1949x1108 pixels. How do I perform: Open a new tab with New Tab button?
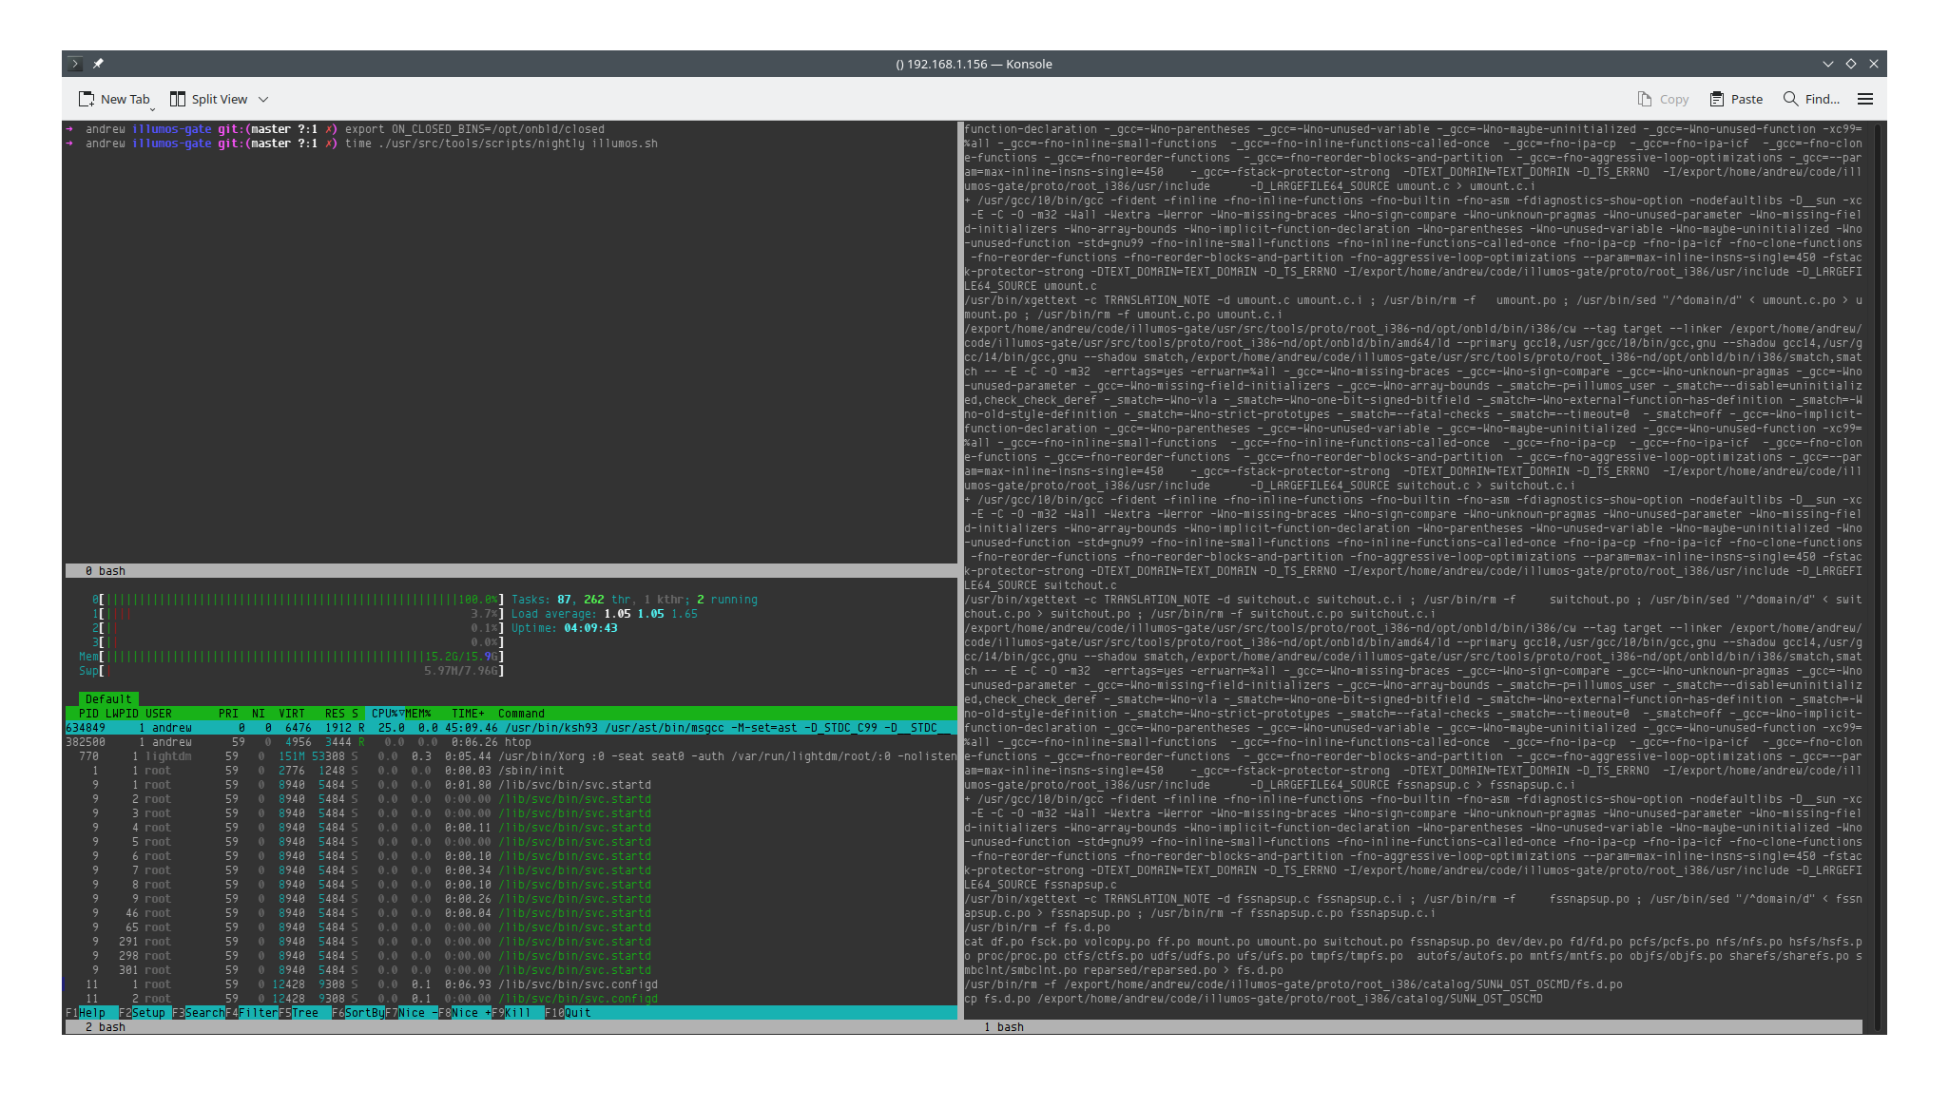[x=114, y=99]
